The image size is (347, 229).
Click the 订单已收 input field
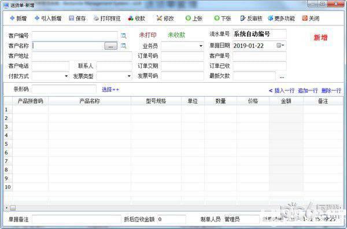(260, 66)
